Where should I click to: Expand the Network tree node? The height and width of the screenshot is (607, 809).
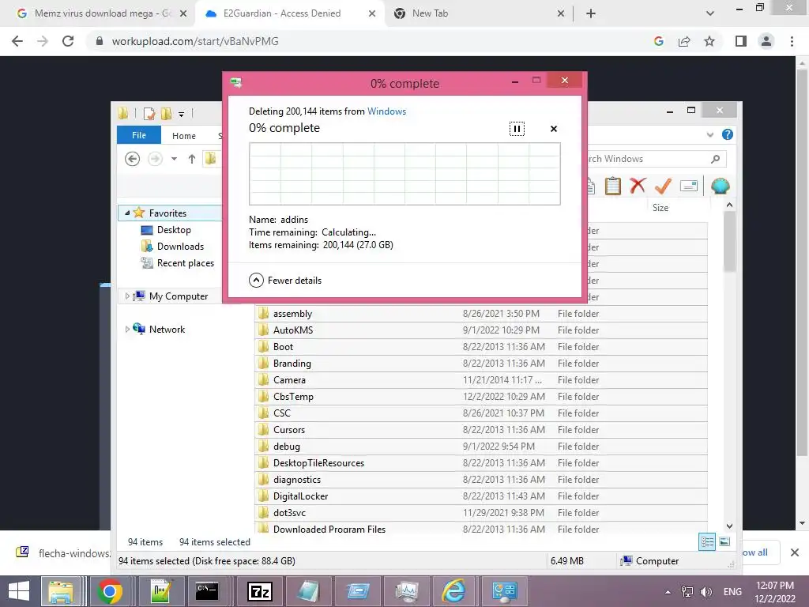(x=127, y=329)
